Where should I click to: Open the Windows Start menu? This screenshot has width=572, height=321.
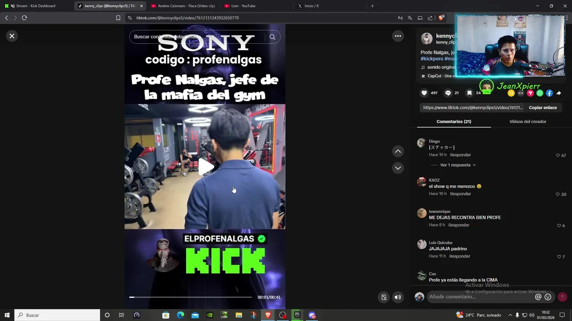click(7, 315)
